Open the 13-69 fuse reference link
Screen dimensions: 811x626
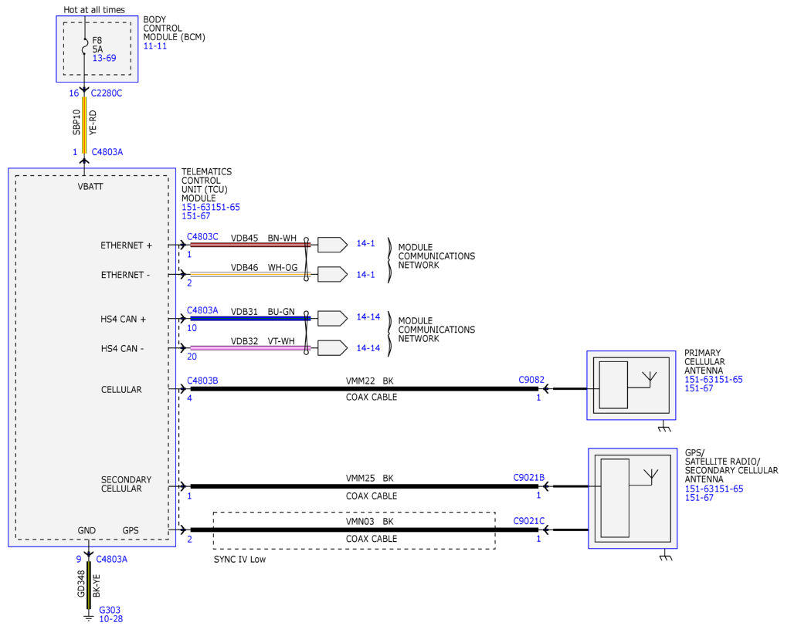pos(104,58)
